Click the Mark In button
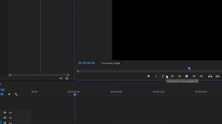The image size is (222, 124). tap(156, 76)
